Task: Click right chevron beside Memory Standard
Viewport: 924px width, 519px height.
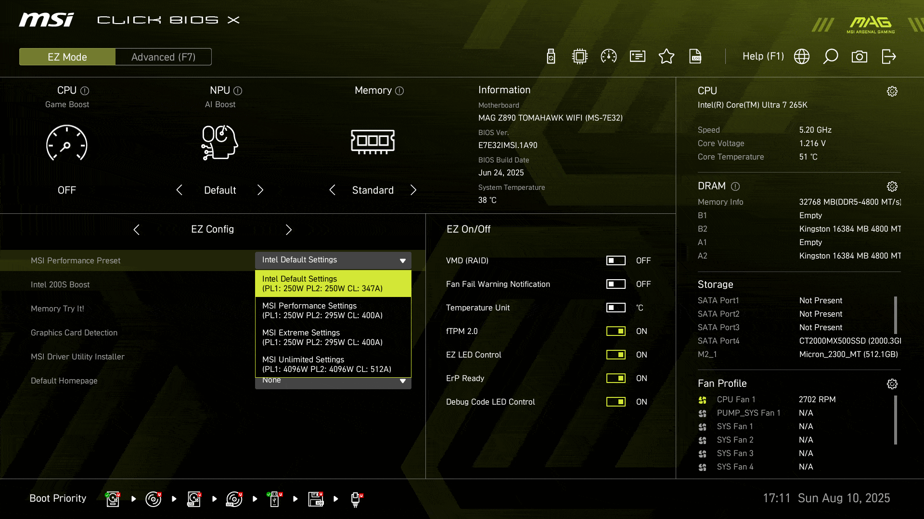Action: pyautogui.click(x=413, y=190)
